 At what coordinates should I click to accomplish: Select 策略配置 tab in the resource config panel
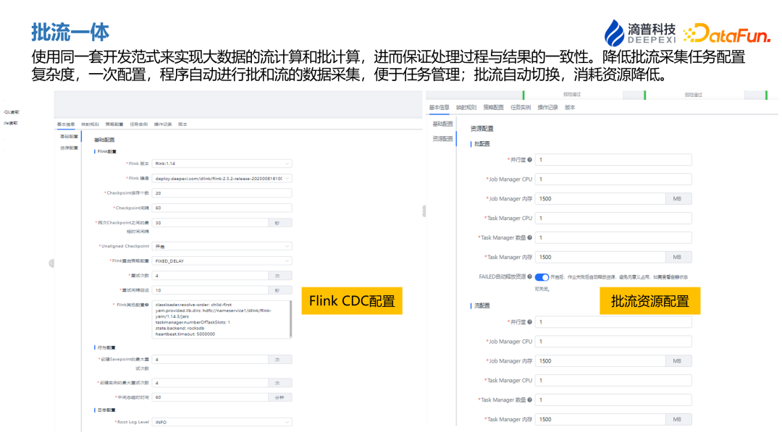(x=493, y=107)
